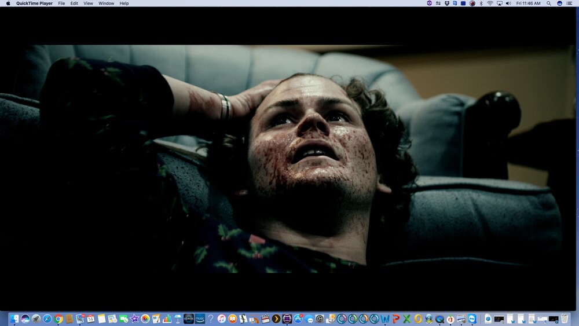Open the File menu
Viewport: 579px width, 326px height.
pos(62,3)
